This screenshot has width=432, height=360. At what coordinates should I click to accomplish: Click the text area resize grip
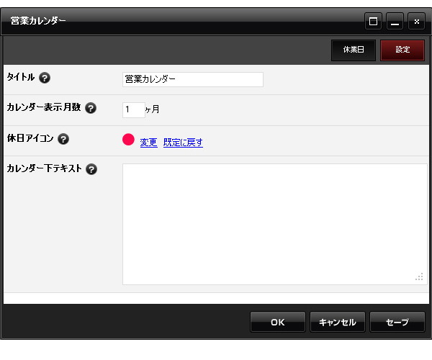click(419, 276)
